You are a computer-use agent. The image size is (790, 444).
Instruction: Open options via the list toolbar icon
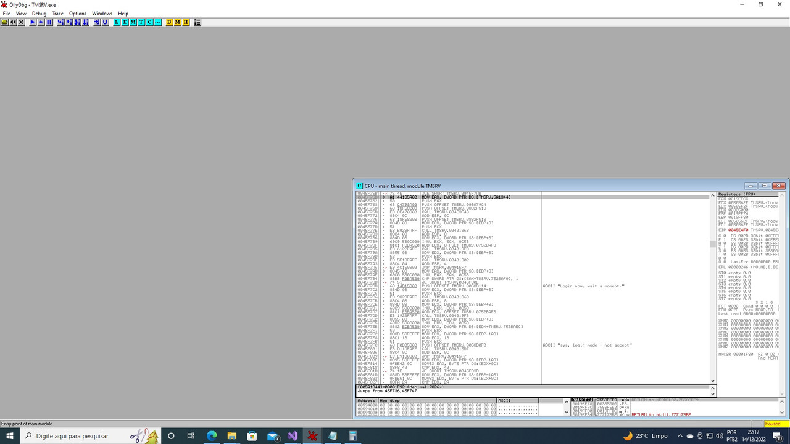[x=197, y=22]
